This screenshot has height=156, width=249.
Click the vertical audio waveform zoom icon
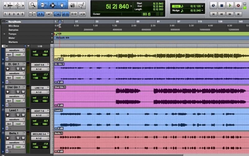click(11, 6)
